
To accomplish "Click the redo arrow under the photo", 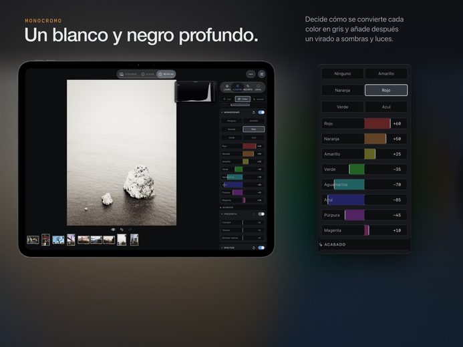I will point(130,230).
